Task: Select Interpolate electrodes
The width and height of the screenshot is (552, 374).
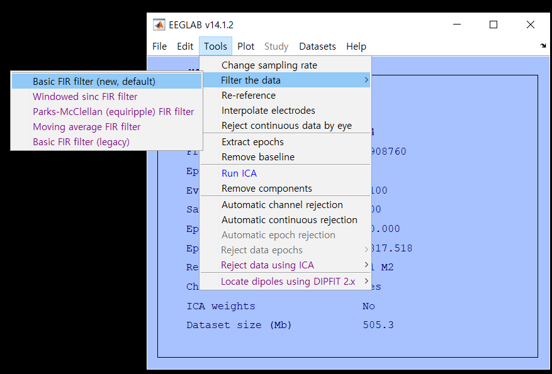Action: (285, 111)
